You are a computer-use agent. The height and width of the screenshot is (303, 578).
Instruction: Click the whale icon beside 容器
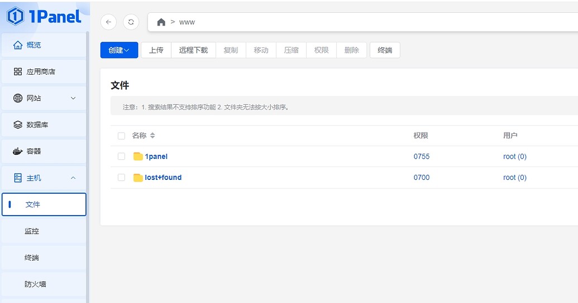[18, 151]
